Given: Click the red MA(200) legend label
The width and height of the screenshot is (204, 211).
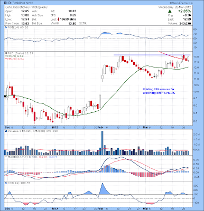Looking at the screenshot, I should [15, 59].
